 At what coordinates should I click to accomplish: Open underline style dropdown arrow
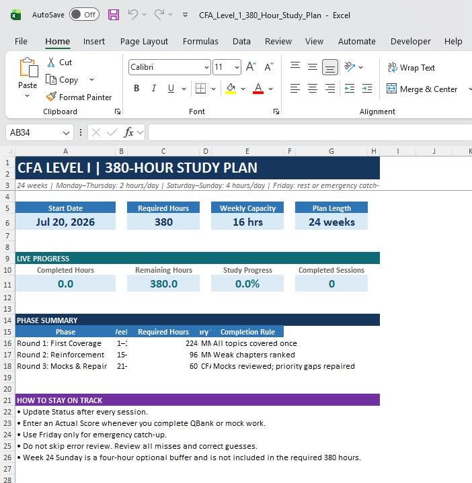(x=184, y=89)
